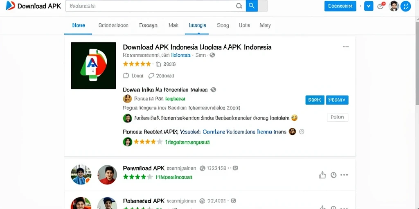
Task: Click the globe icon beside 'Sirnn'
Action: click(x=212, y=55)
